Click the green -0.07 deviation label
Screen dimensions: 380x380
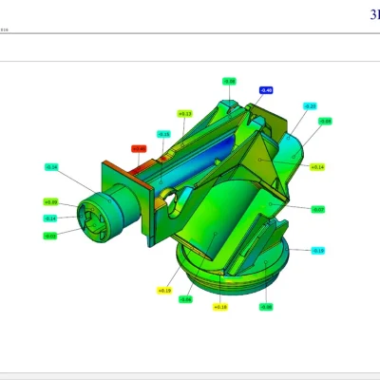tap(318, 209)
